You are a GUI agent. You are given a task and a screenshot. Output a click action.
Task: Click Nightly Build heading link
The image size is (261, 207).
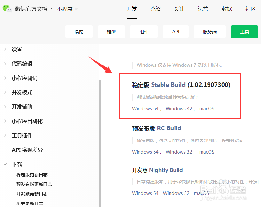(x=166, y=170)
